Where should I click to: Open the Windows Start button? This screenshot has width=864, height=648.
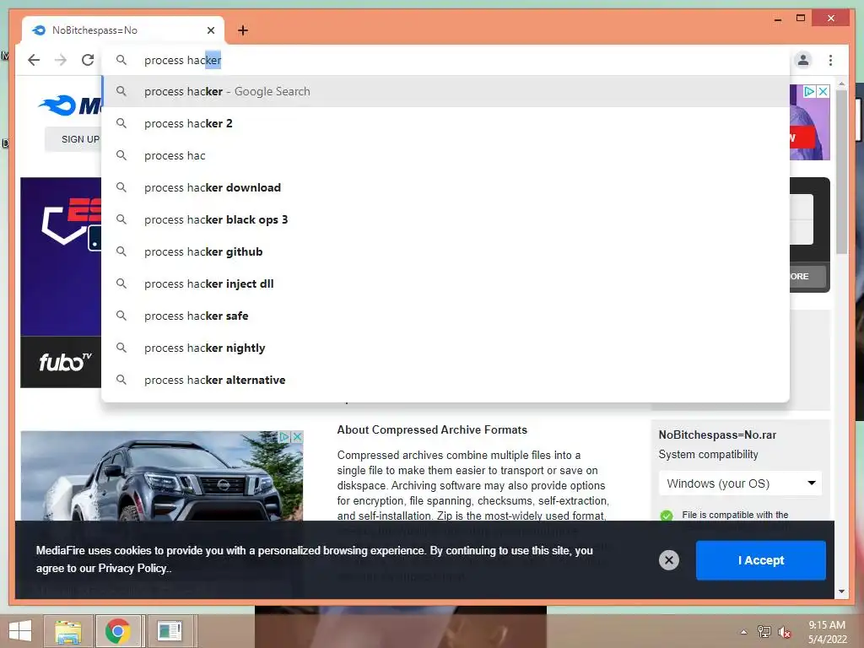pos(20,631)
